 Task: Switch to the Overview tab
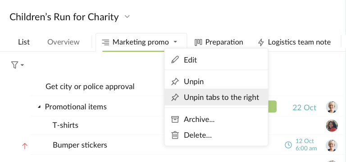[64, 42]
